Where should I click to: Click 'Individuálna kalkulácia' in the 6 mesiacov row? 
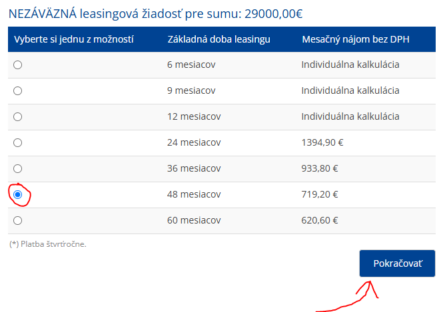tap(350, 65)
